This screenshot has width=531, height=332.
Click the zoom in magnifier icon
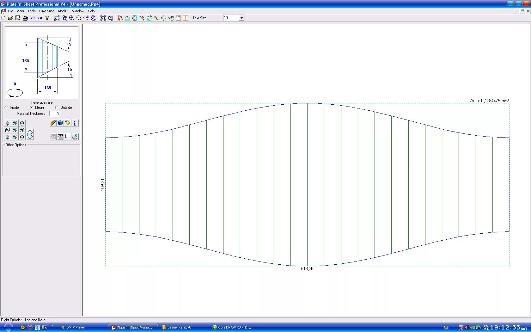click(72, 18)
